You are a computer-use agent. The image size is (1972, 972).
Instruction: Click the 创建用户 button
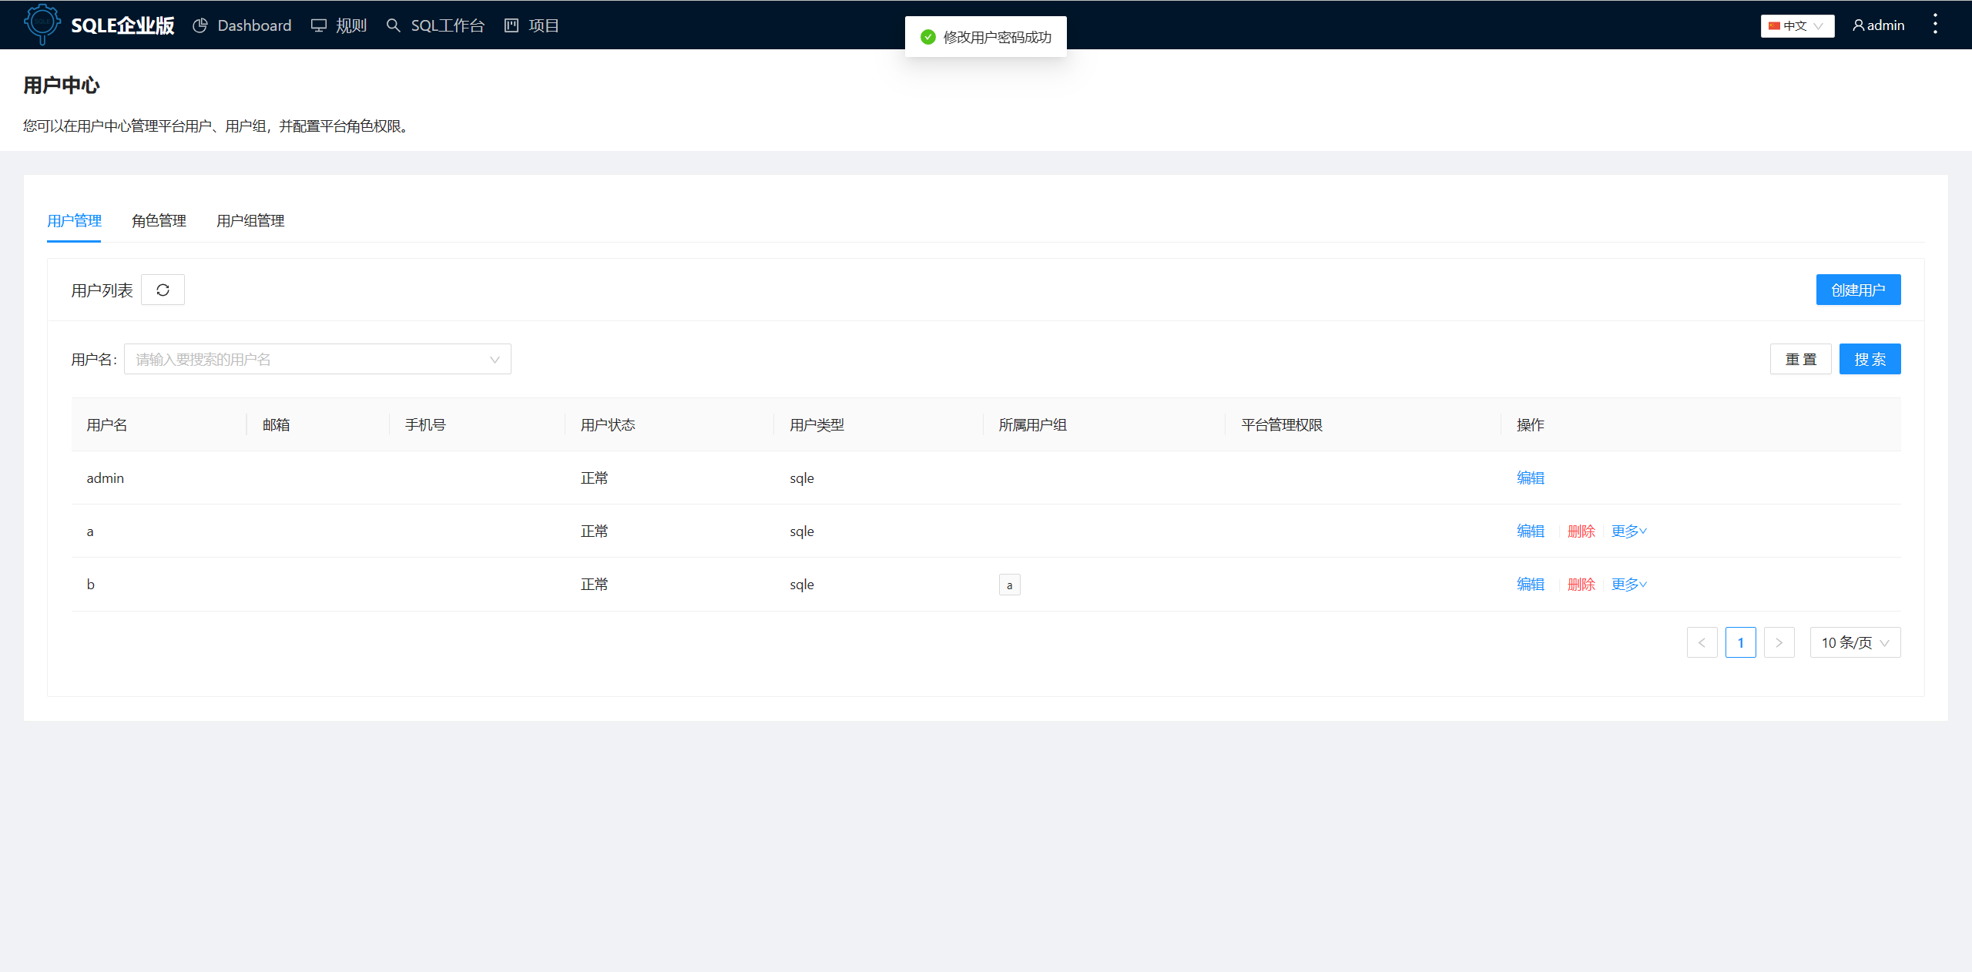[1858, 290]
